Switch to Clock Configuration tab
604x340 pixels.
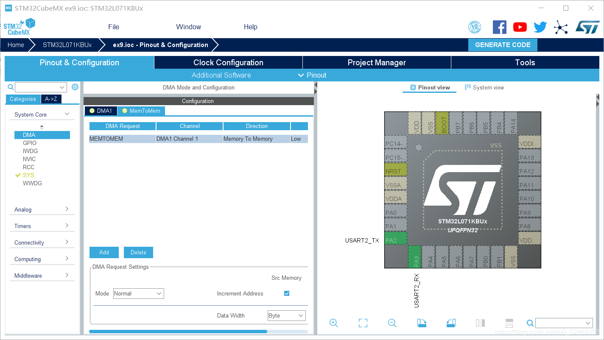(228, 62)
